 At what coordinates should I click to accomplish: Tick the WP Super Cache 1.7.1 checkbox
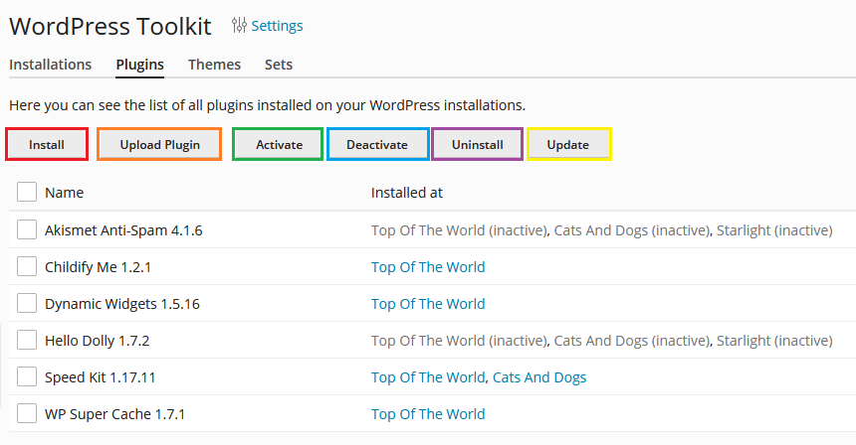(x=27, y=413)
